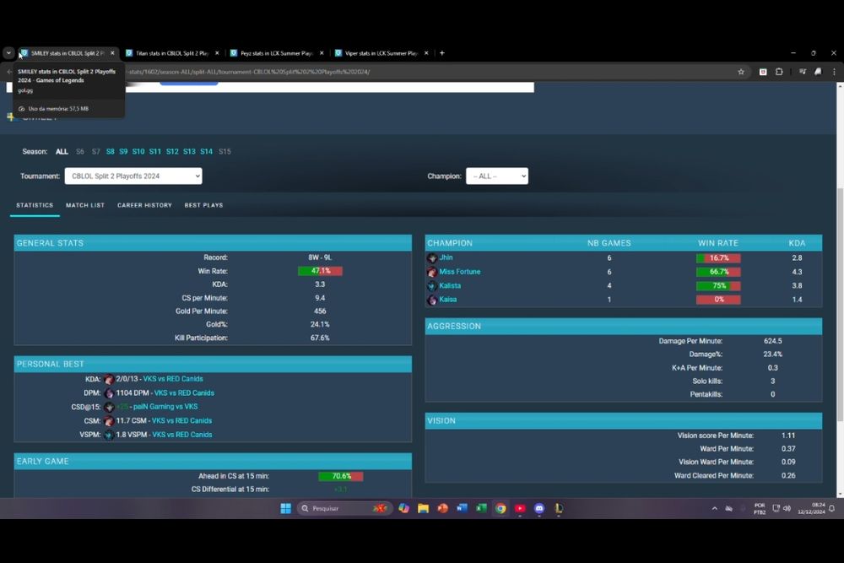This screenshot has width=844, height=563.
Task: Open the red extension icon in Chrome toolbar
Action: (763, 72)
